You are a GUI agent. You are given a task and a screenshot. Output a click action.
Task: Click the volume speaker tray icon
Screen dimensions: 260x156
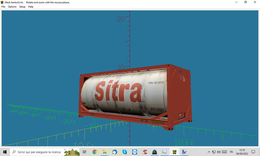219,152
